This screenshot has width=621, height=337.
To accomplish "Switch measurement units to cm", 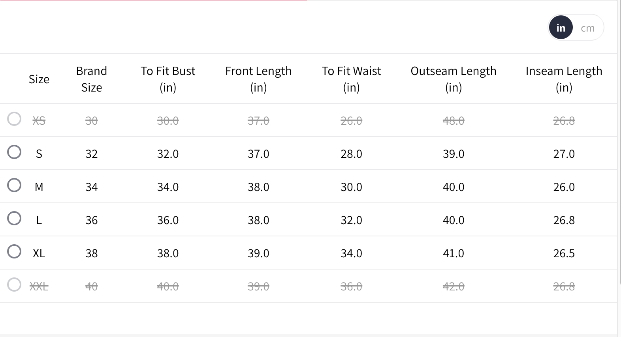I will (x=587, y=28).
